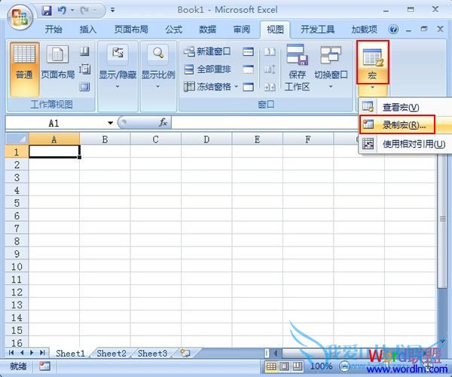This screenshot has height=377, width=452.
Task: Open the 开发工具 tab
Action: pyautogui.click(x=317, y=29)
